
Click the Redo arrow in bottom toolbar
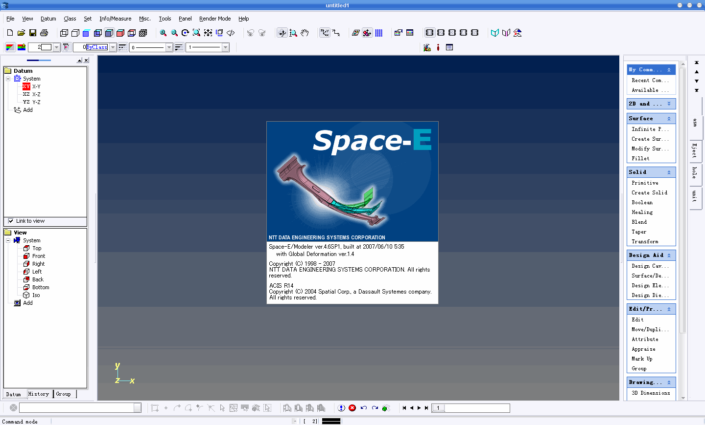[375, 408]
